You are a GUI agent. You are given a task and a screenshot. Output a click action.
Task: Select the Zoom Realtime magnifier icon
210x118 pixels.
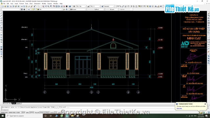(46, 7)
